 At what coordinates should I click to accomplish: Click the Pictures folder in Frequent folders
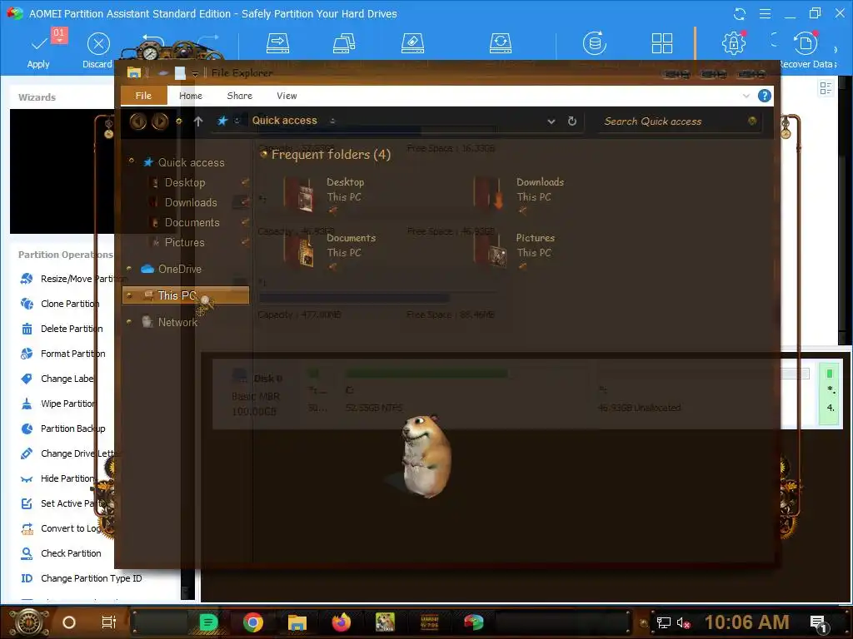point(514,250)
